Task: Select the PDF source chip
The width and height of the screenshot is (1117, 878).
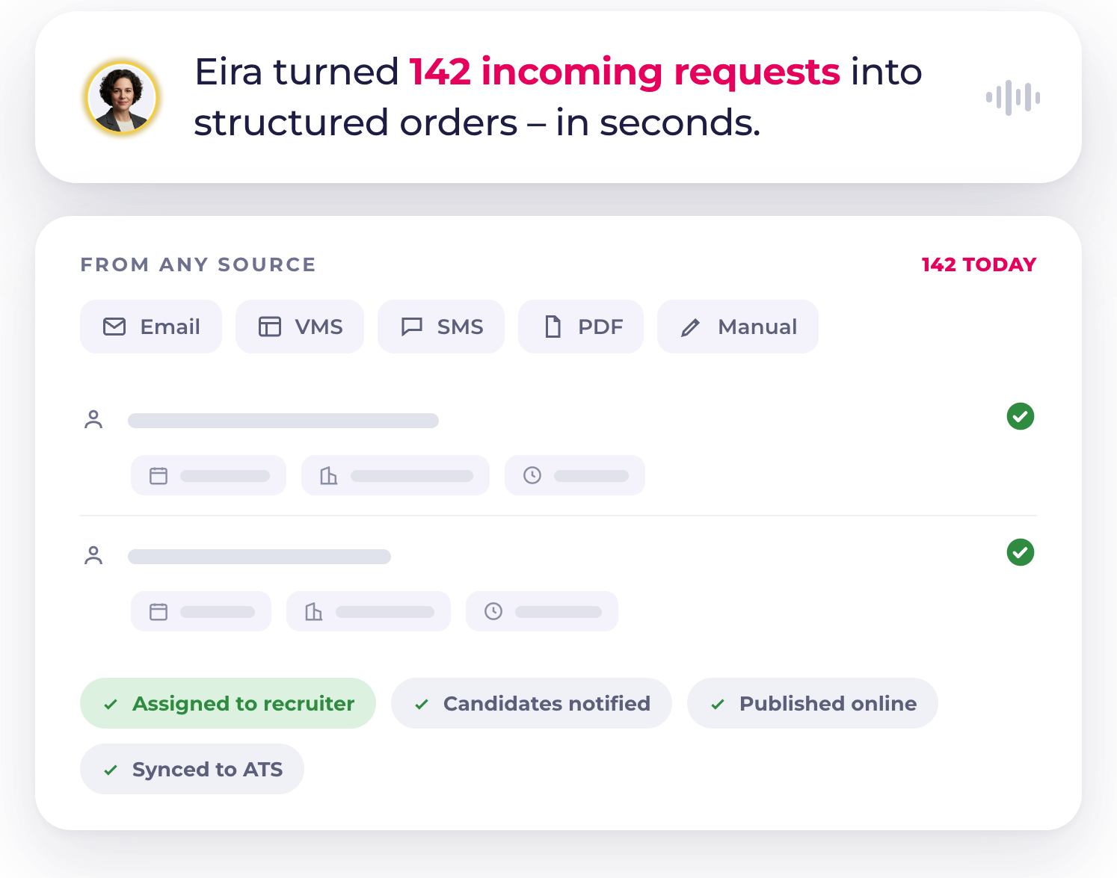Action: pyautogui.click(x=581, y=327)
